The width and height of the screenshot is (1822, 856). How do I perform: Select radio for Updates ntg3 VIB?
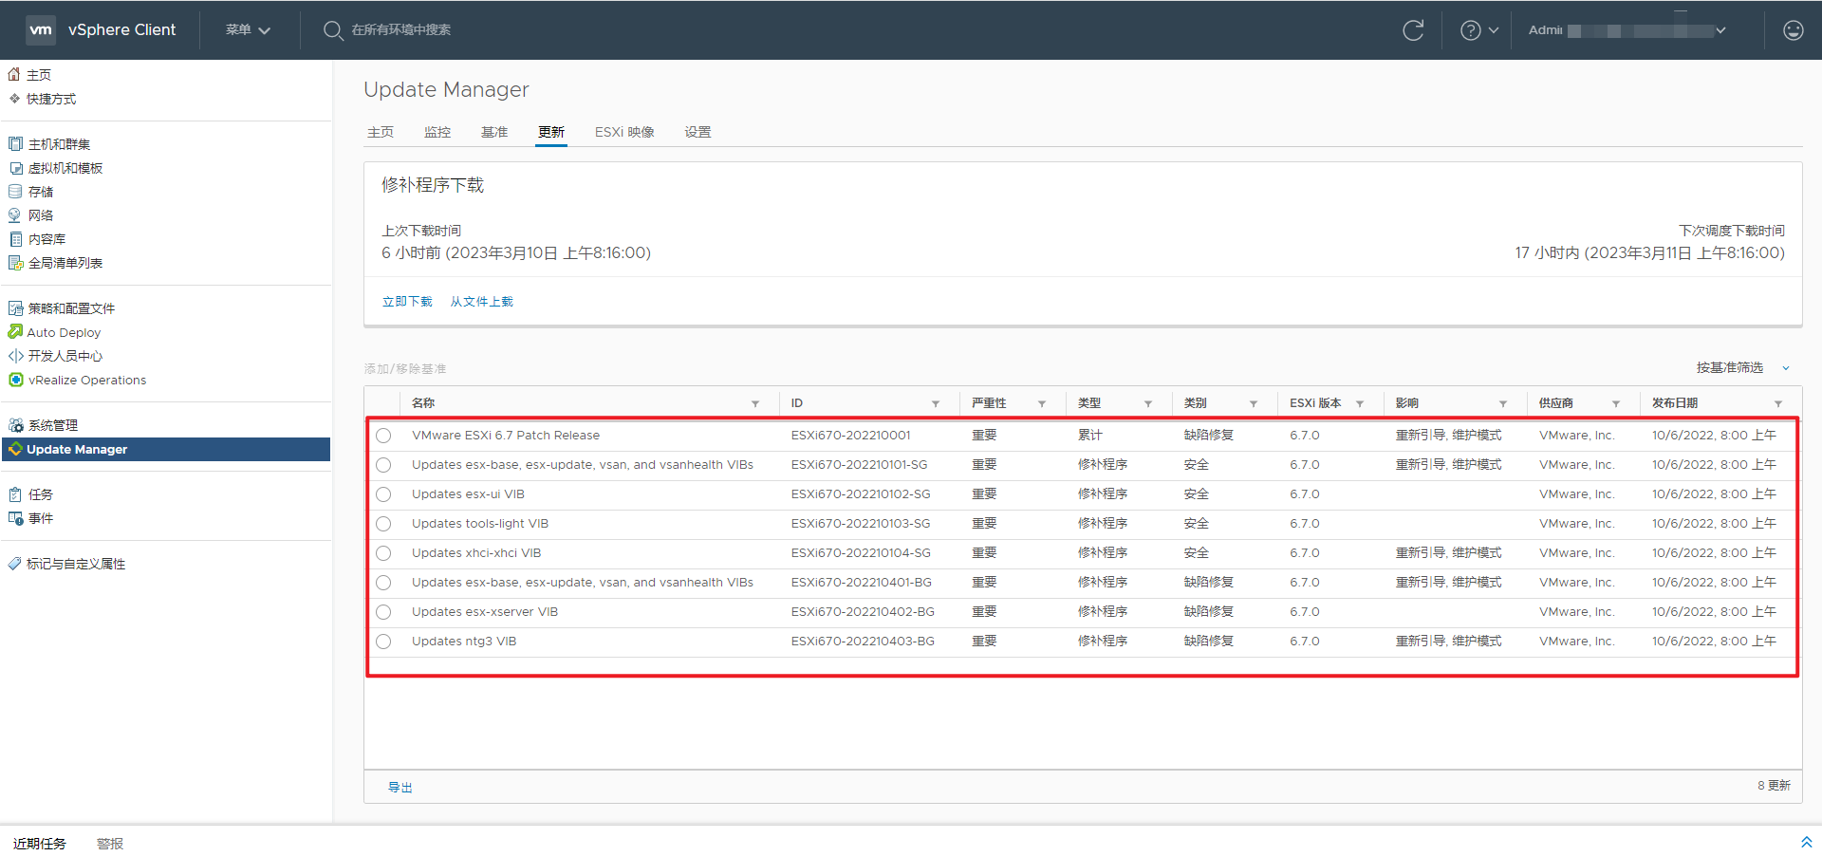383,642
